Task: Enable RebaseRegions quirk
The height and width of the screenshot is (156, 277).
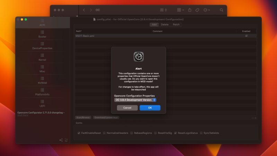Action: click(132, 133)
